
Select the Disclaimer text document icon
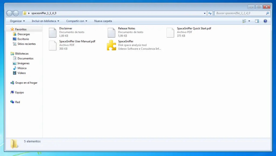pyautogui.click(x=53, y=33)
